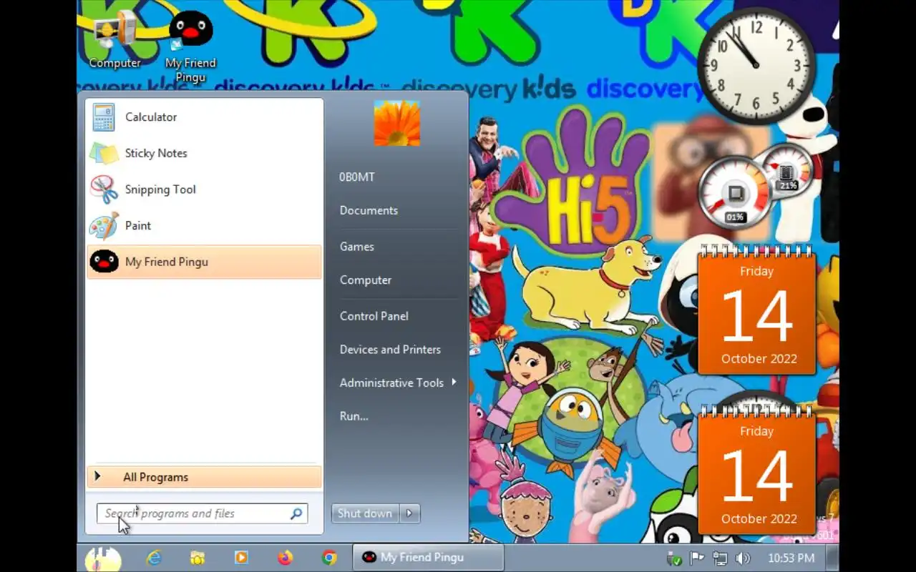Open Devices and Printers

(x=390, y=350)
